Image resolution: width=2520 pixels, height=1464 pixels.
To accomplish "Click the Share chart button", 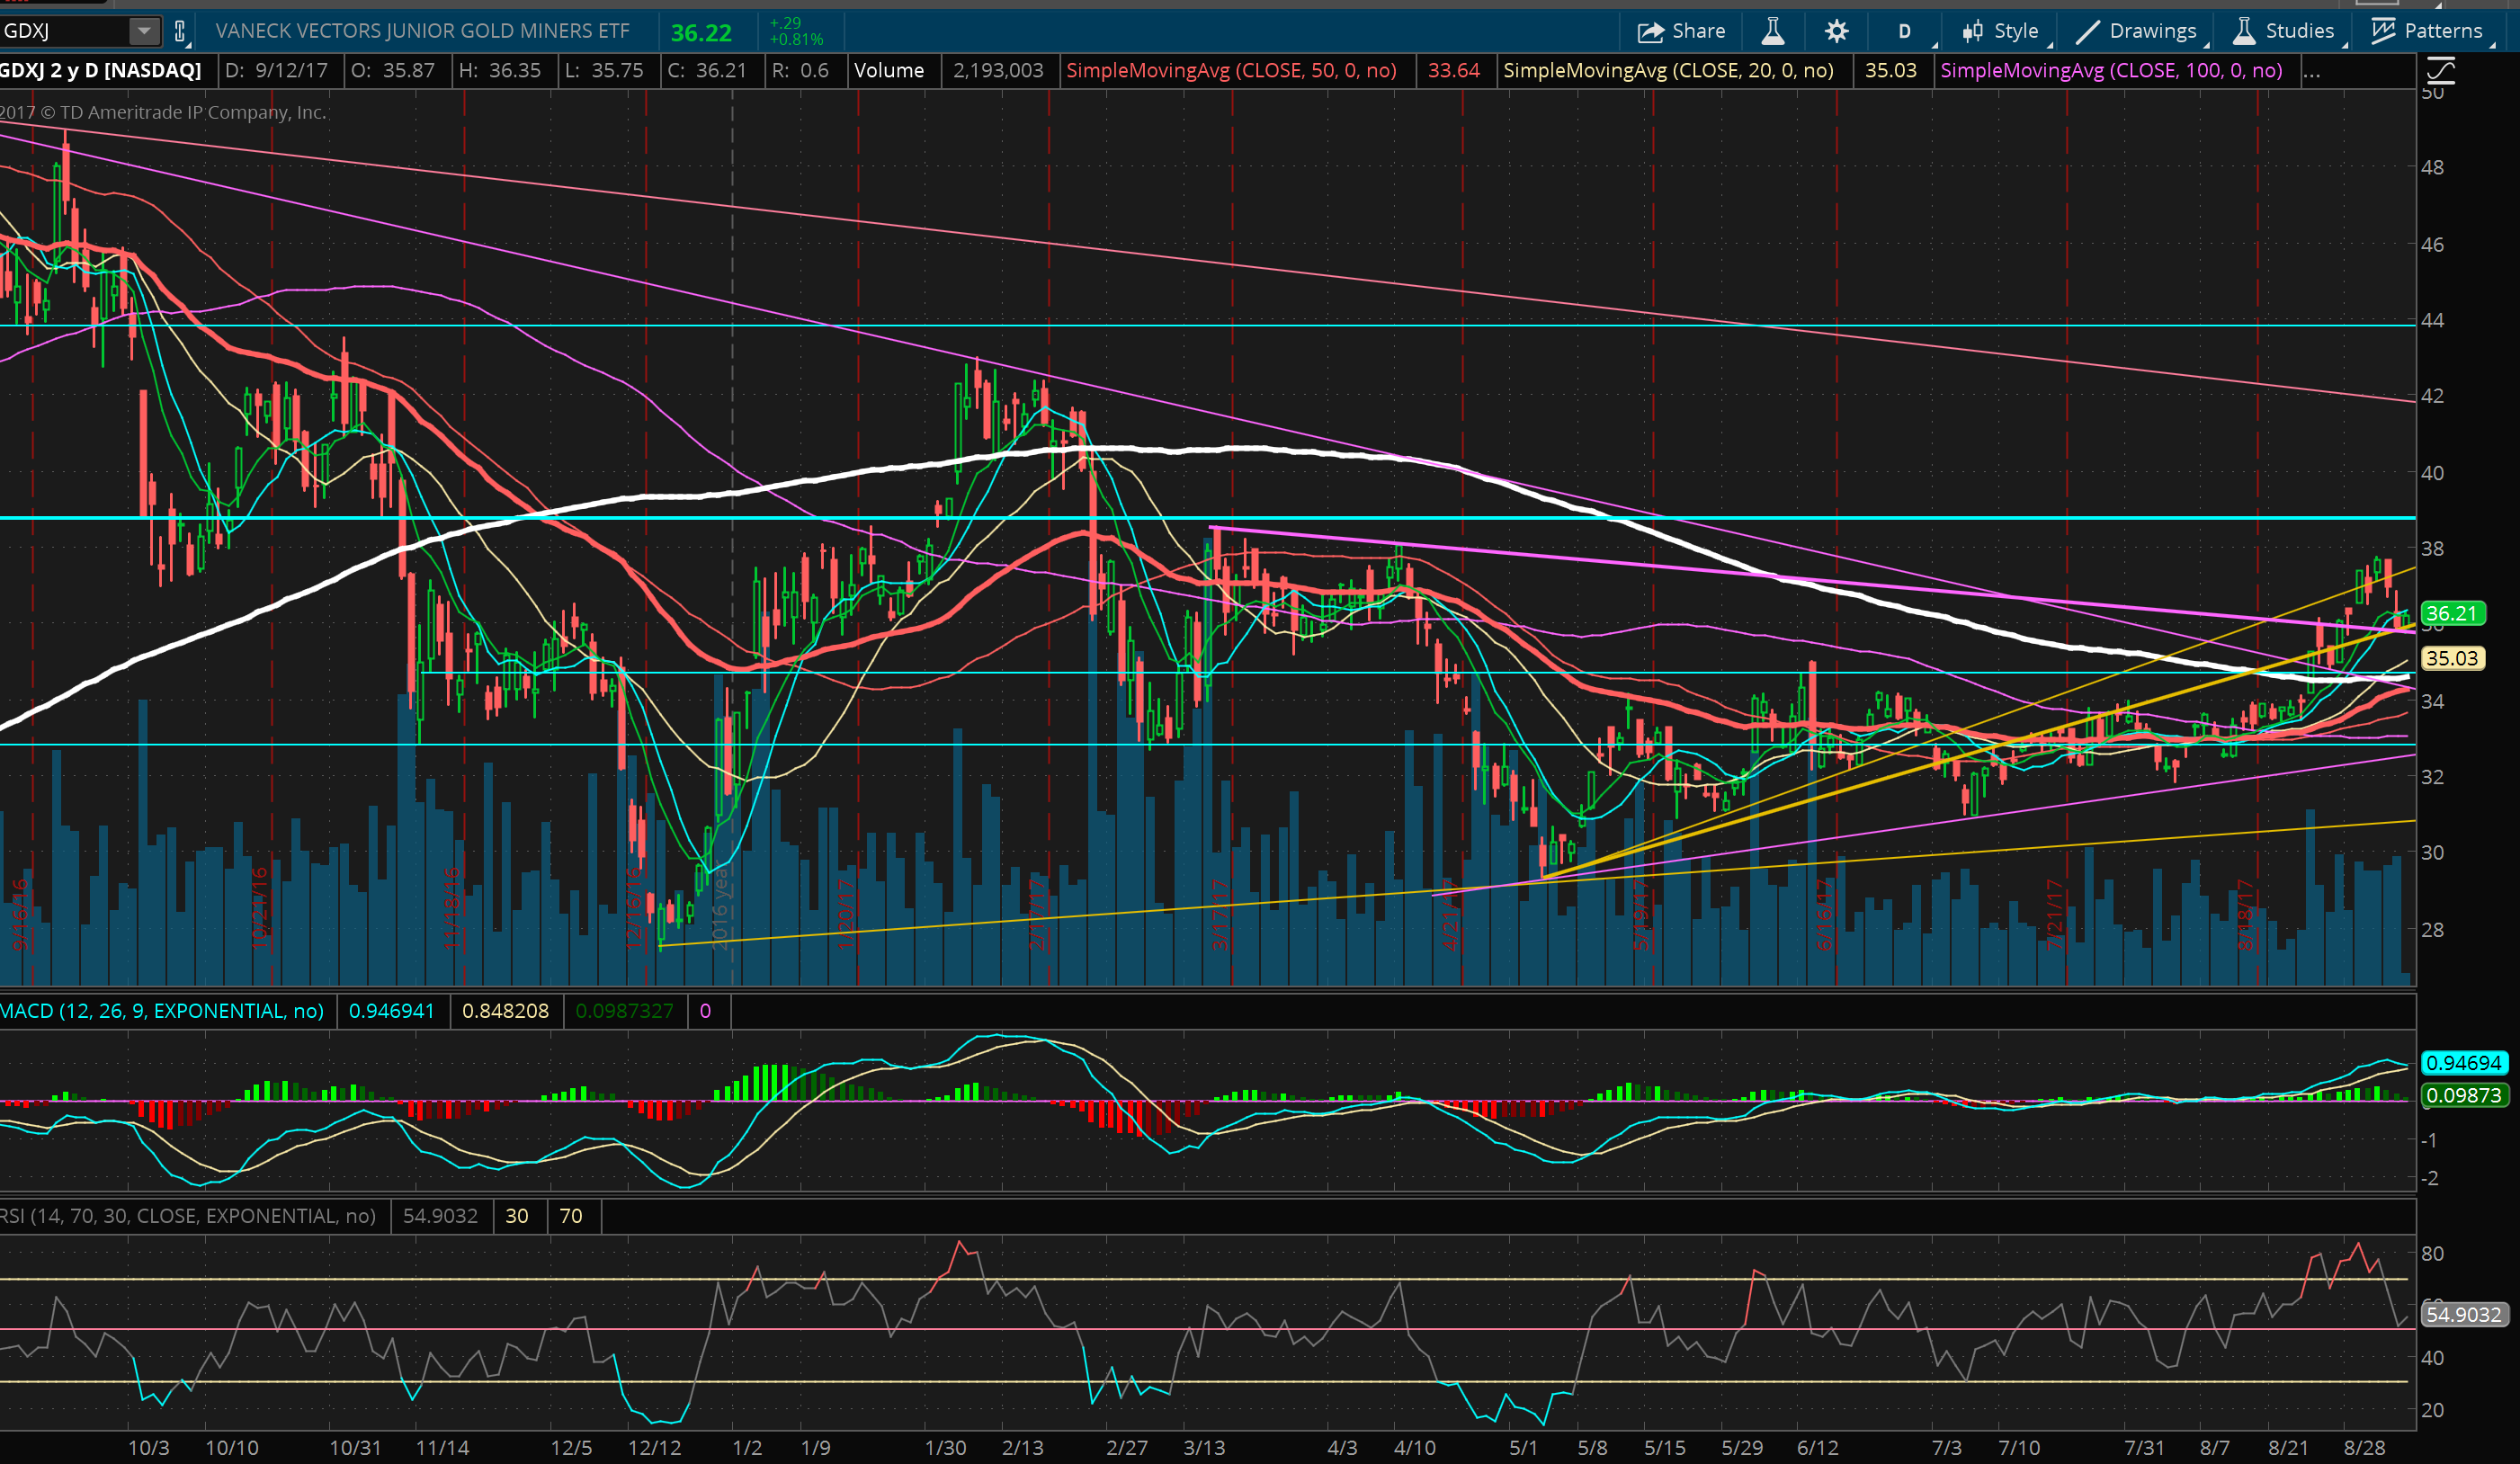I will coord(1681,31).
